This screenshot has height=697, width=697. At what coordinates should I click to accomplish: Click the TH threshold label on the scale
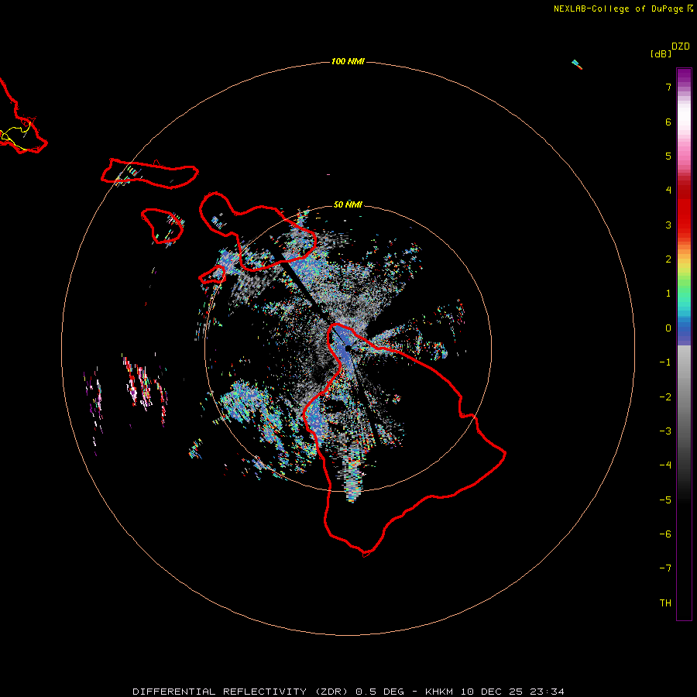(x=665, y=603)
